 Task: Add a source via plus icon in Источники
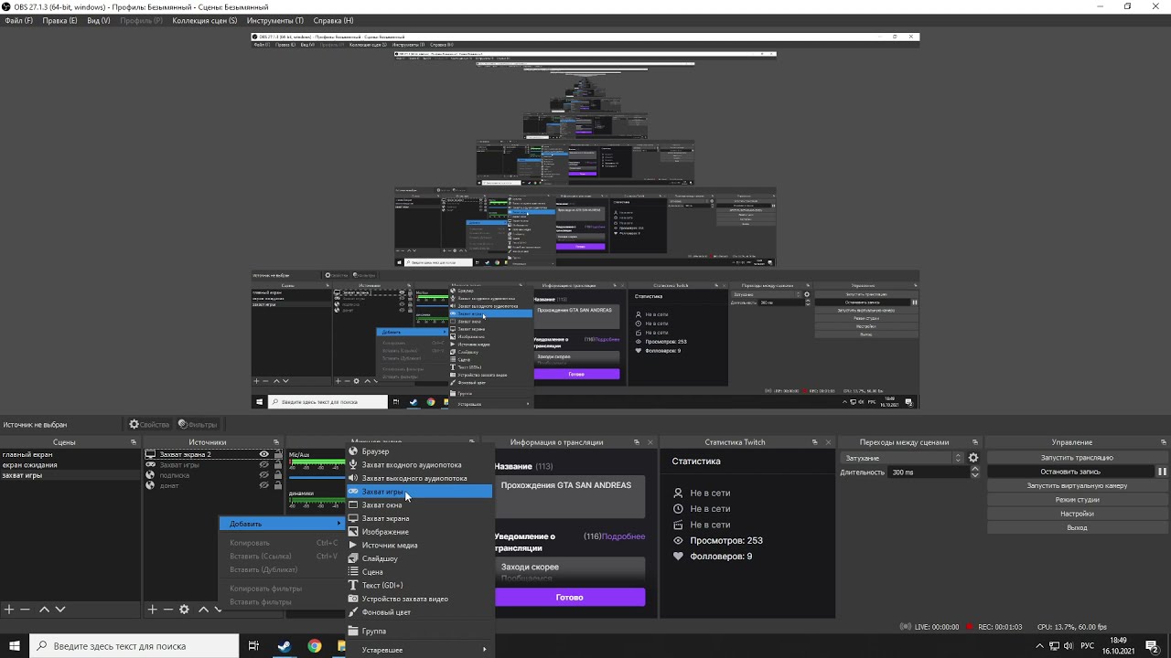pyautogui.click(x=152, y=609)
